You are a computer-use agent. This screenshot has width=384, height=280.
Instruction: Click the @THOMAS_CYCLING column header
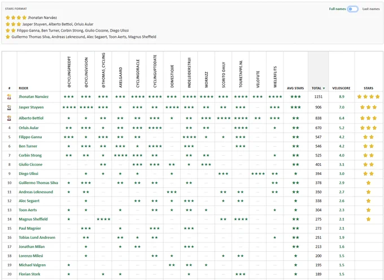(103, 70)
